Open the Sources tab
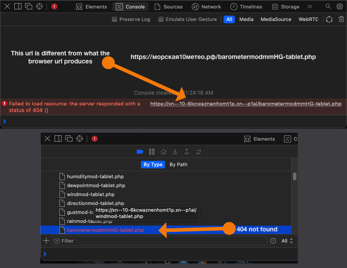Screen dimensions: 347x268 click(x=169, y=7)
